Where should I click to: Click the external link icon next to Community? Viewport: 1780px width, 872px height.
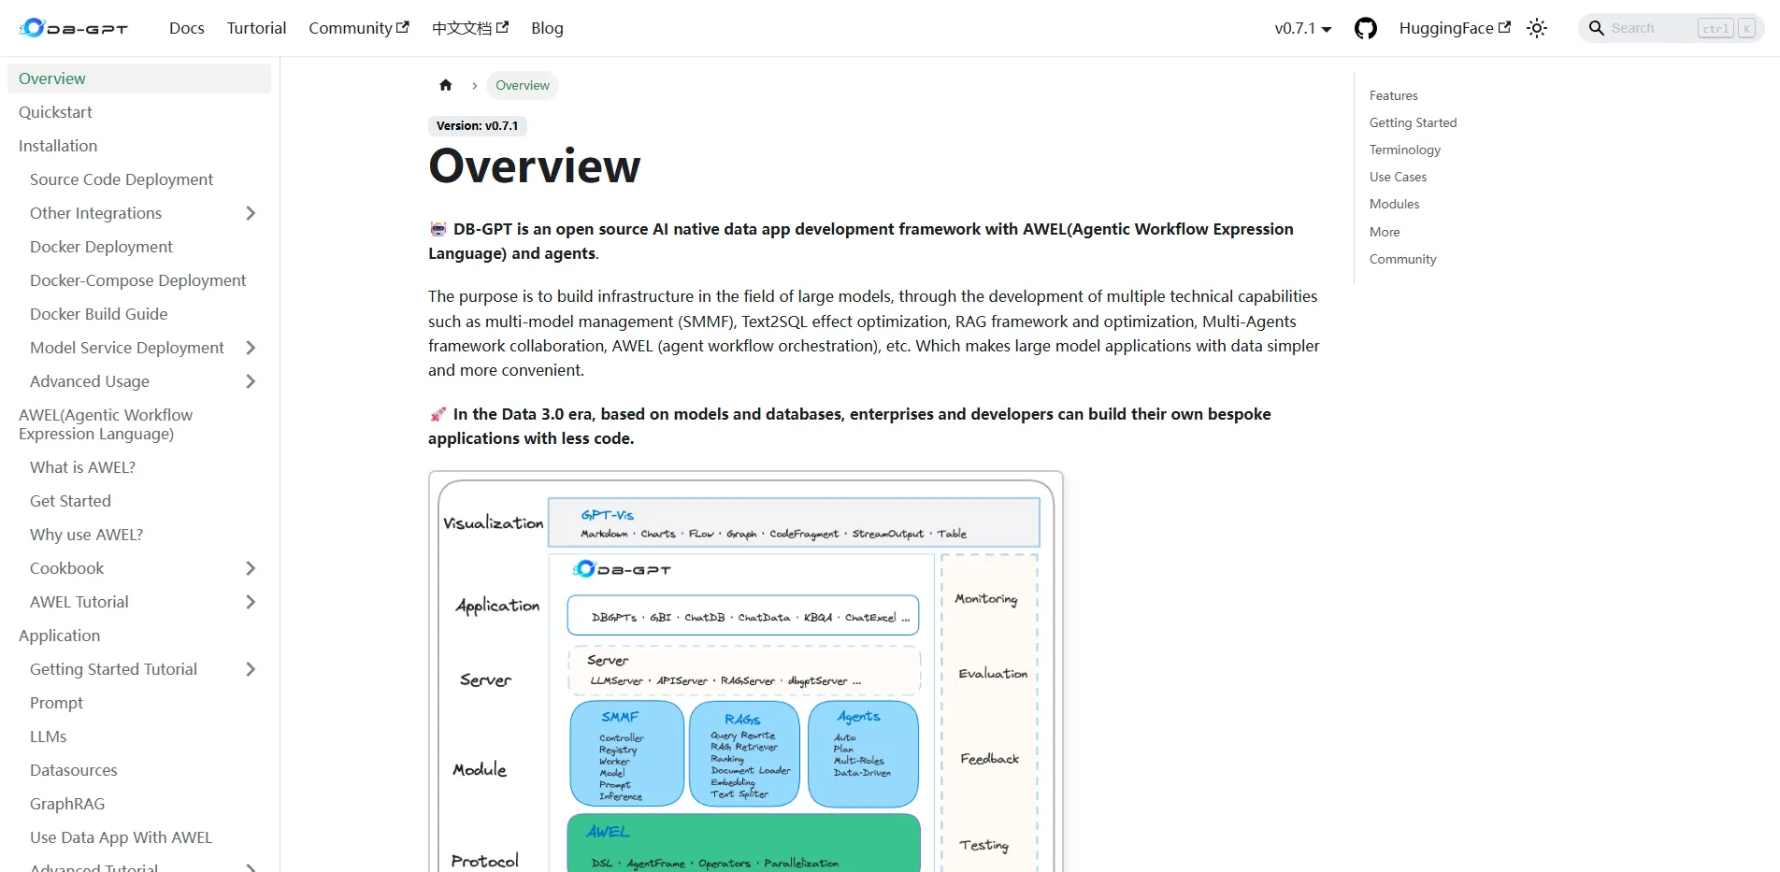(402, 25)
